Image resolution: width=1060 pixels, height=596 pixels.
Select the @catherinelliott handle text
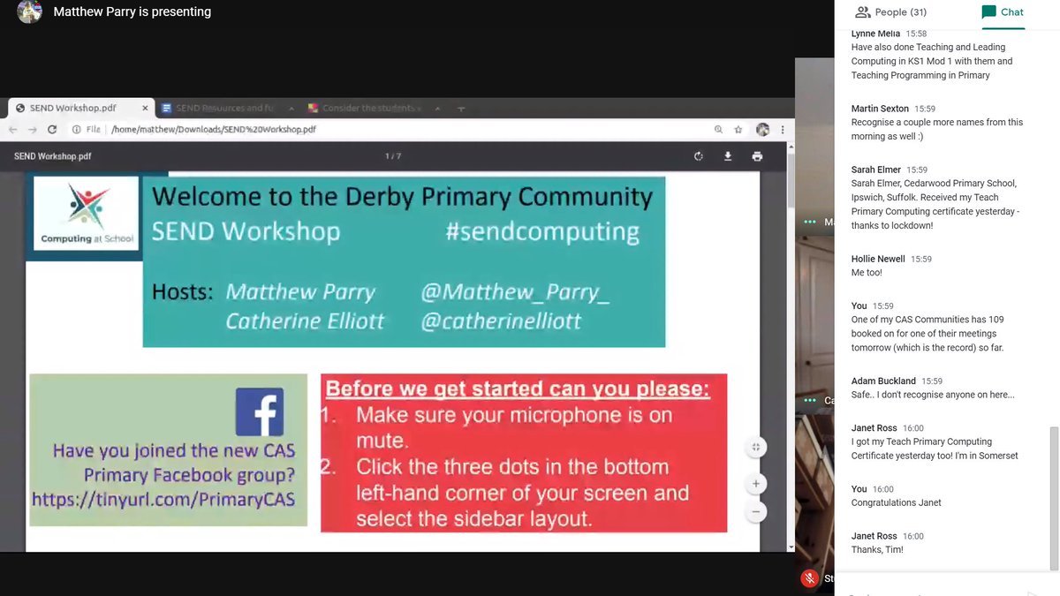click(x=501, y=321)
